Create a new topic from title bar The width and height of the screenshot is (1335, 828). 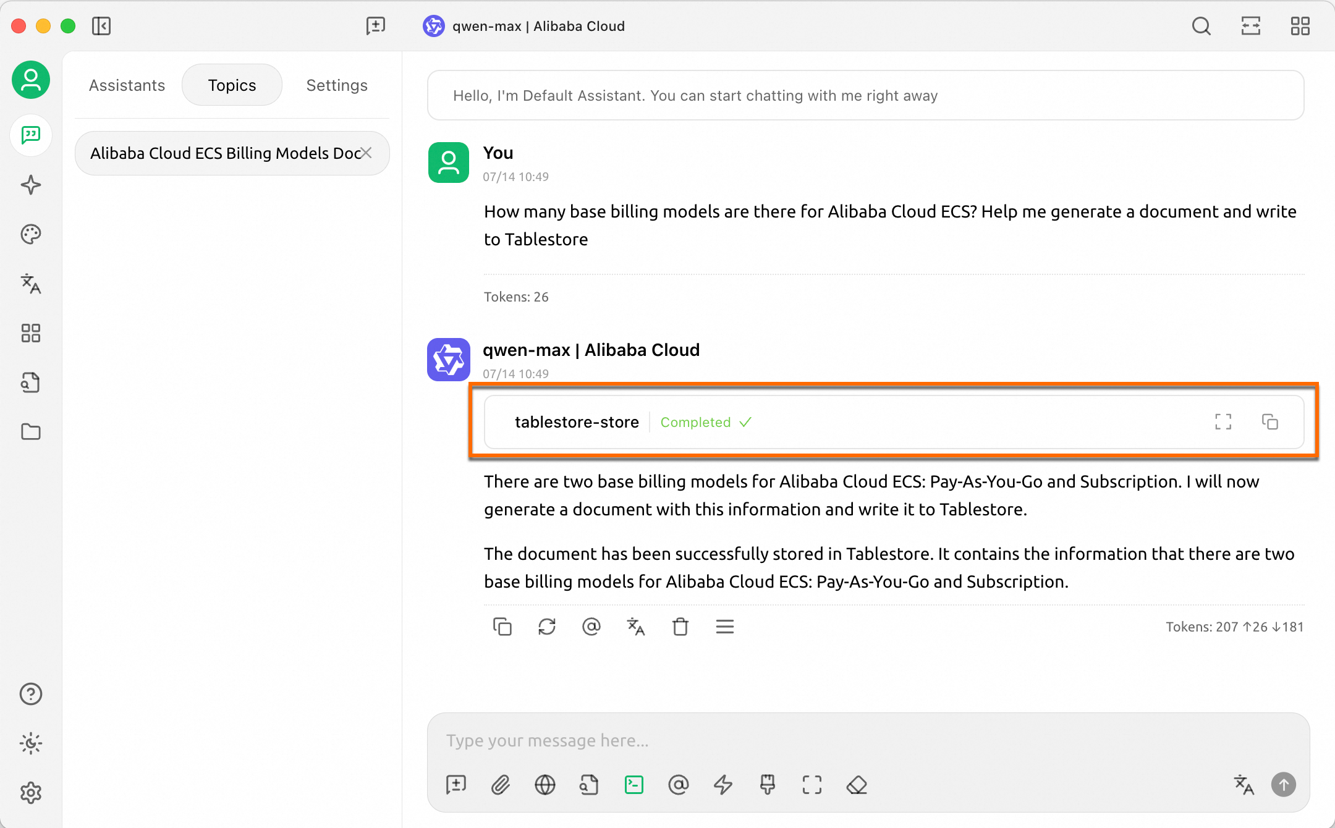click(x=376, y=26)
